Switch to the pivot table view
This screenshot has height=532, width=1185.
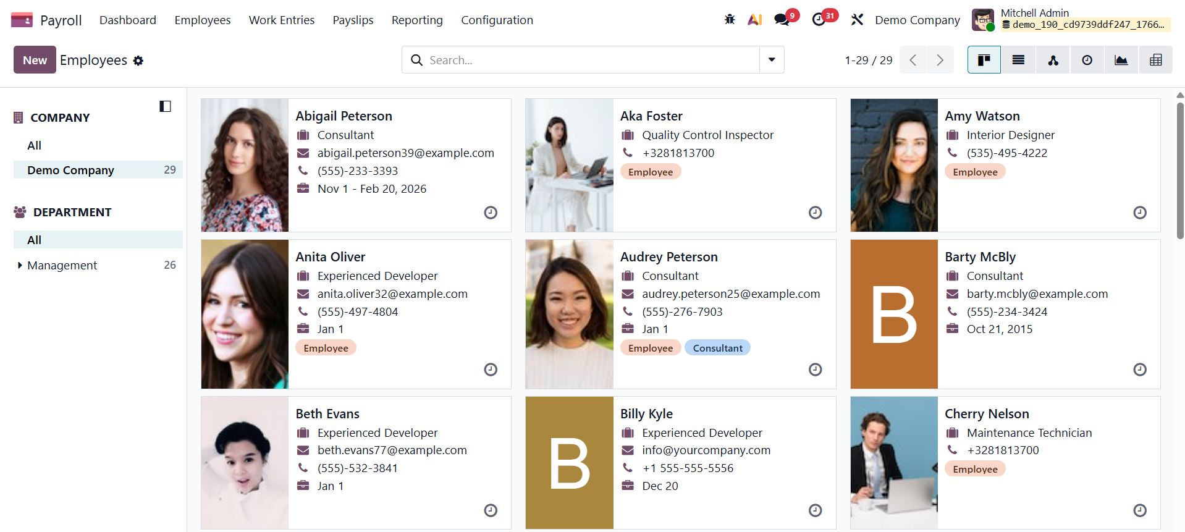pyautogui.click(x=1155, y=60)
